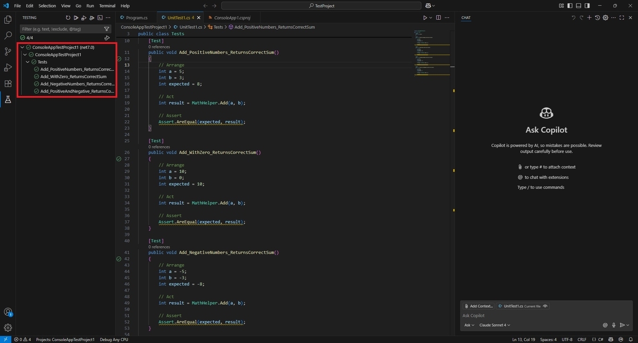
Task: Select the CHAT panel tab
Action: pyautogui.click(x=466, y=18)
